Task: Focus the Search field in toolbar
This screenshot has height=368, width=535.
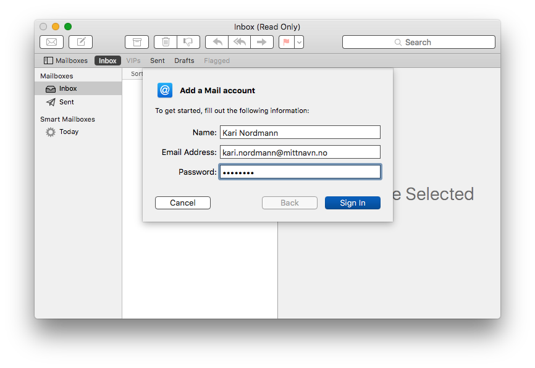Action: [x=419, y=42]
